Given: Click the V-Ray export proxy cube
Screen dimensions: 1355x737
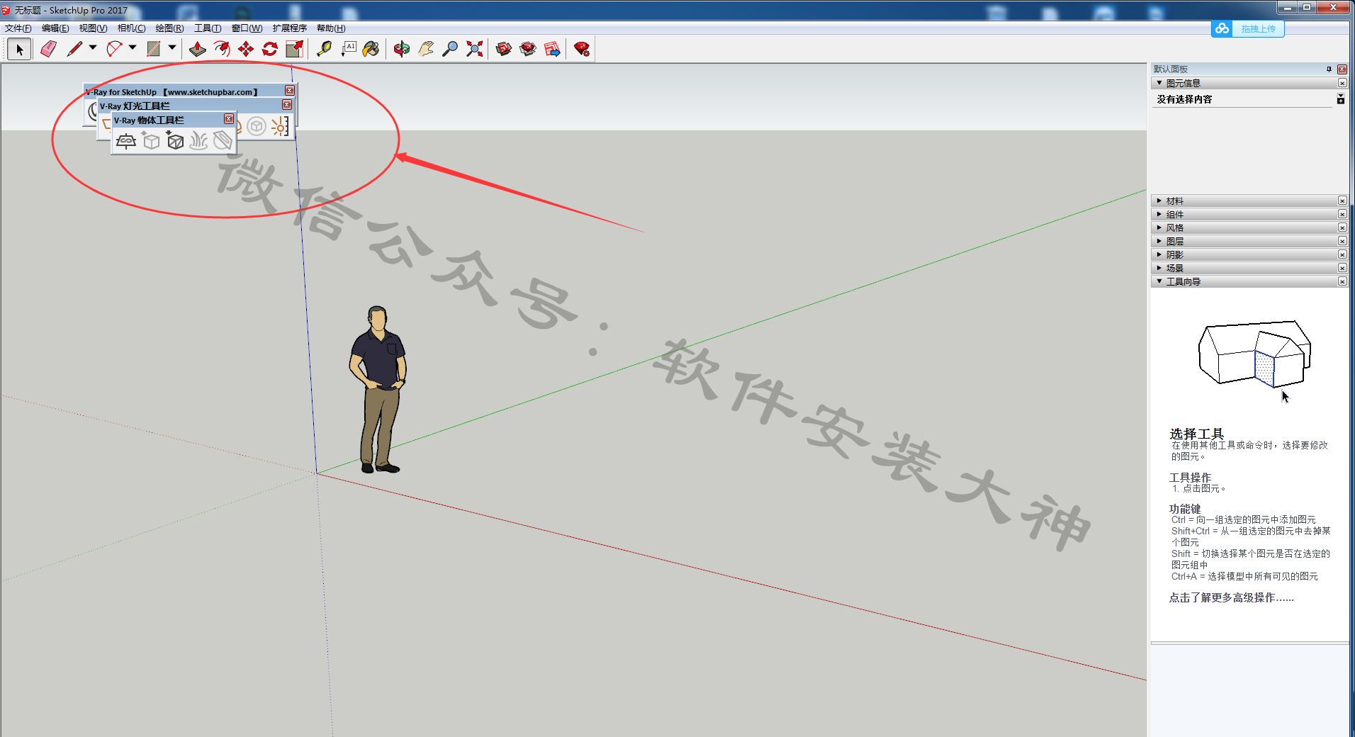Looking at the screenshot, I should tap(151, 141).
